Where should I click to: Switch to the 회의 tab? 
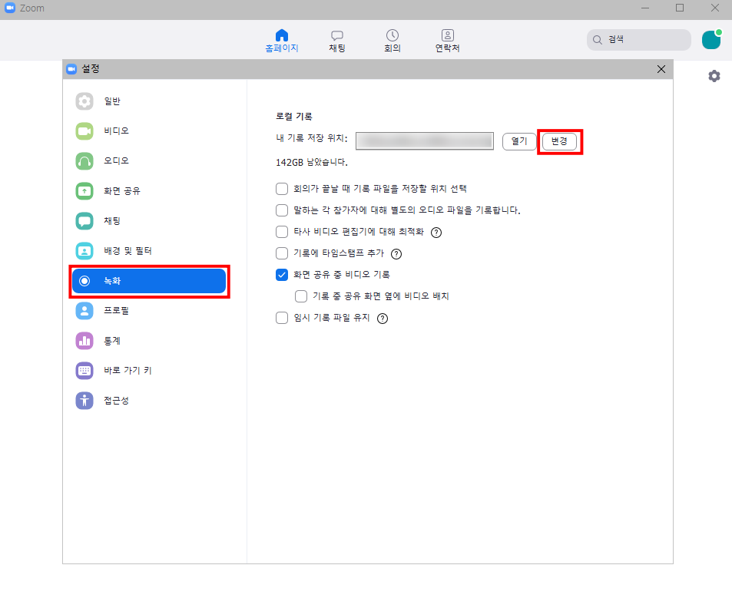point(392,40)
